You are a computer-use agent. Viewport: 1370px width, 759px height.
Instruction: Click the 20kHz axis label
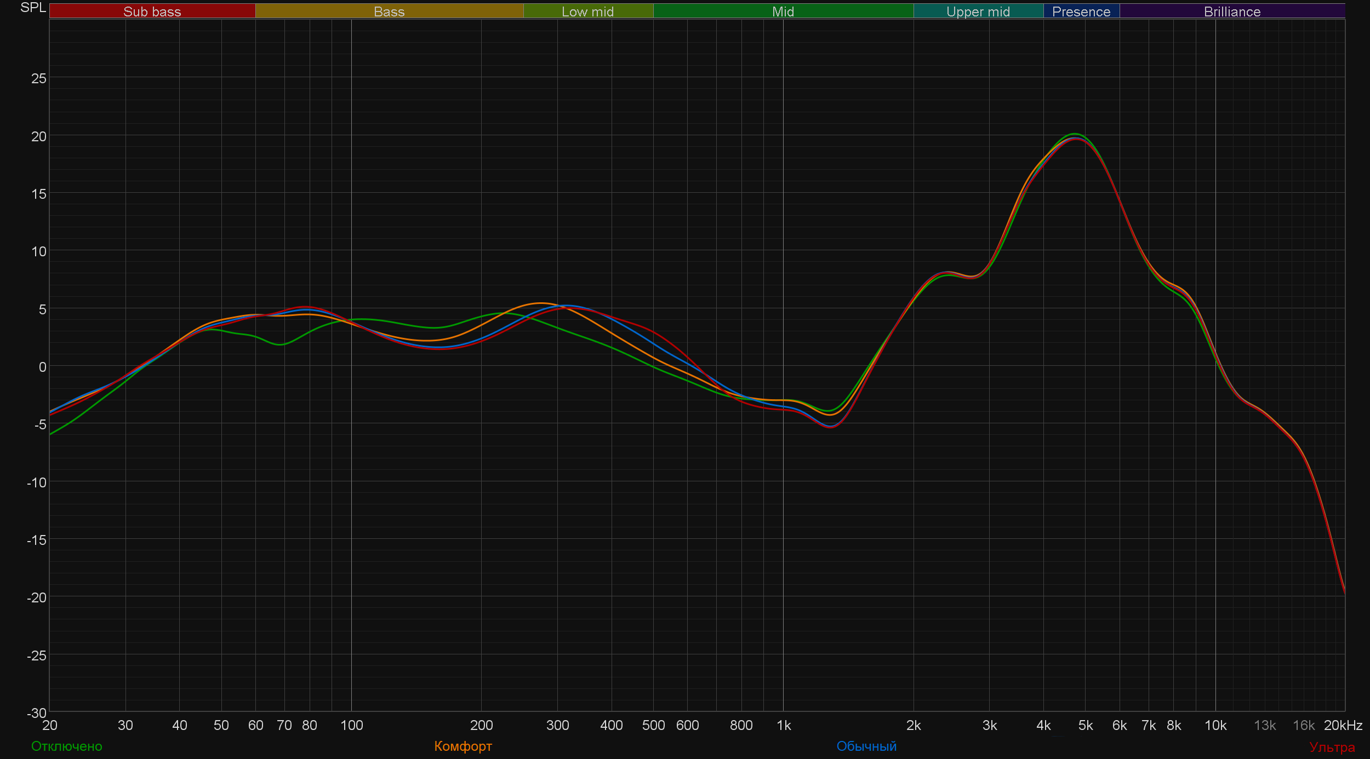pyautogui.click(x=1343, y=726)
